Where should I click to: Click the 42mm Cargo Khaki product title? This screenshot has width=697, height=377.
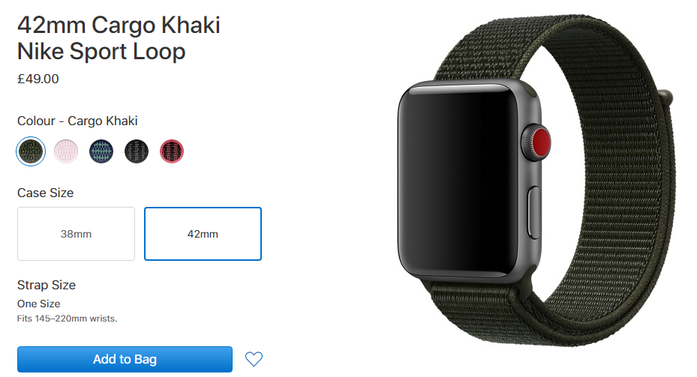(119, 37)
